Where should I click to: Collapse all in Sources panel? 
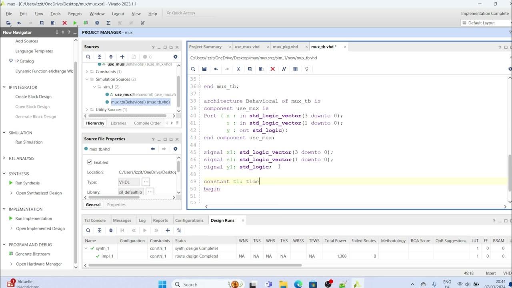pyautogui.click(x=100, y=57)
